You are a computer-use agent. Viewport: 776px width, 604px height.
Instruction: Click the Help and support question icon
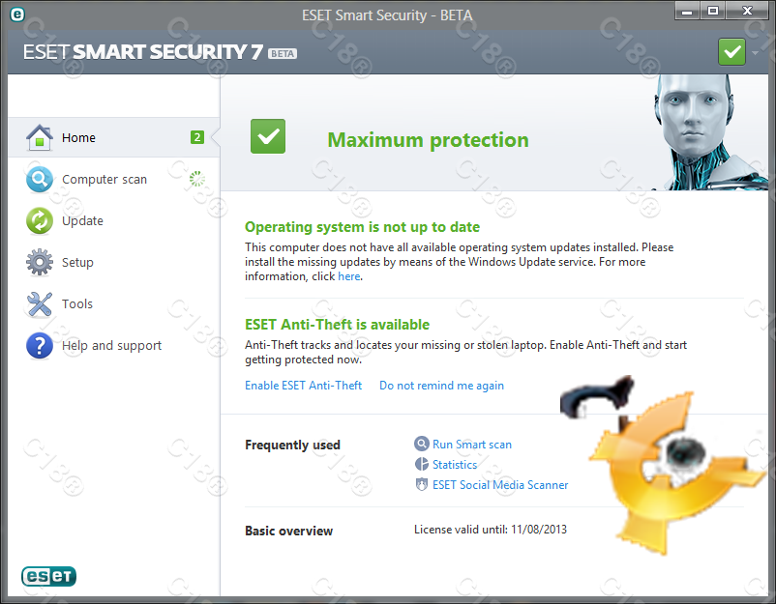click(39, 345)
